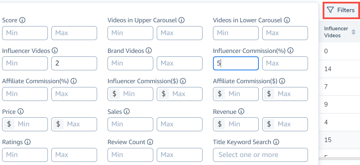Click the Ratings Min field
Screen dimensions: 360x165
click(x=25, y=155)
